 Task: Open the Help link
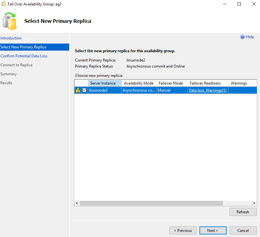pos(250,37)
